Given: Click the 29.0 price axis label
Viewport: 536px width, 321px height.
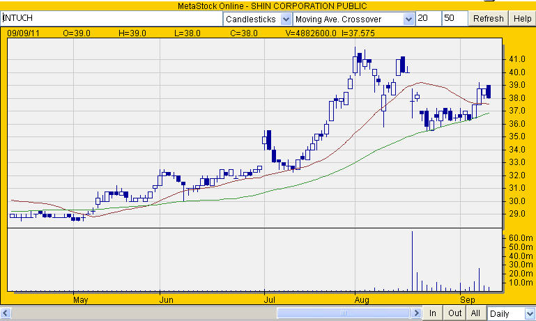Looking at the screenshot, I should pyautogui.click(x=517, y=214).
